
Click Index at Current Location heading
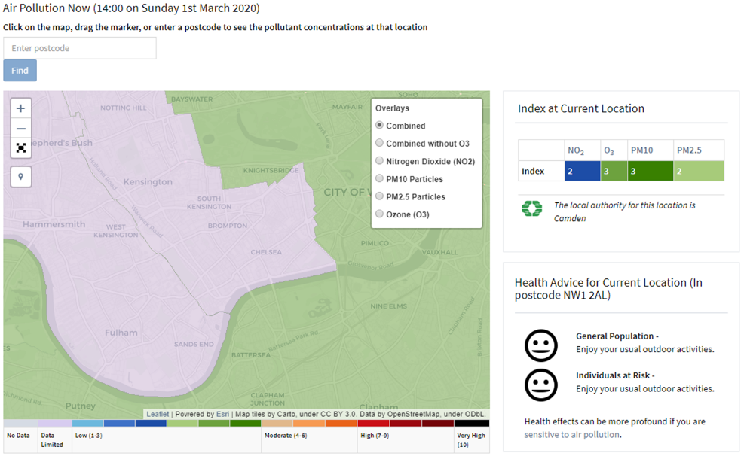point(580,108)
